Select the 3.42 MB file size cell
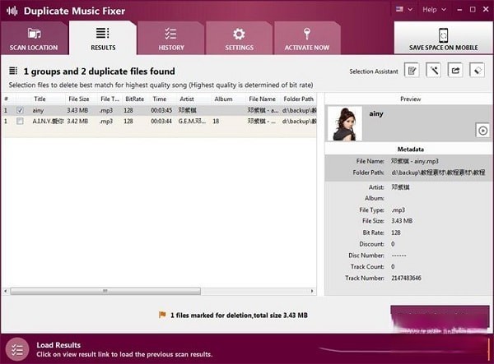 (x=77, y=121)
